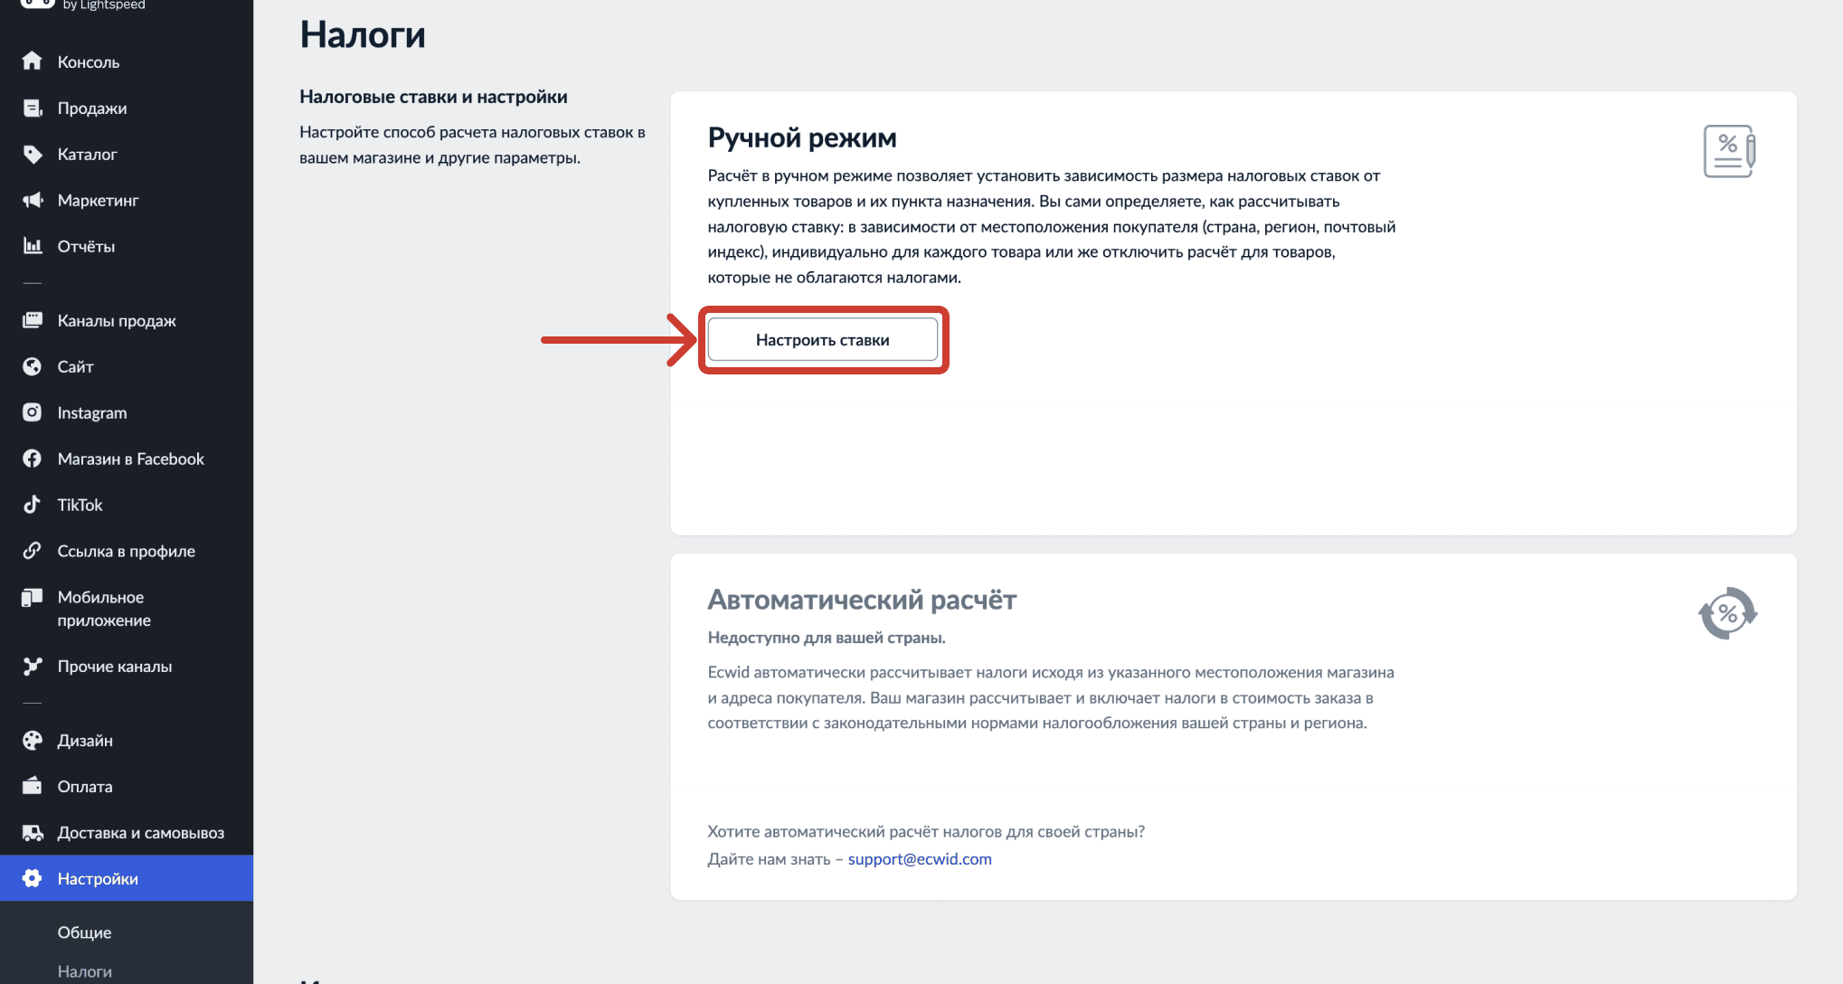Click the support@ecwid.com email link
The image size is (1843, 984).
[x=919, y=859]
